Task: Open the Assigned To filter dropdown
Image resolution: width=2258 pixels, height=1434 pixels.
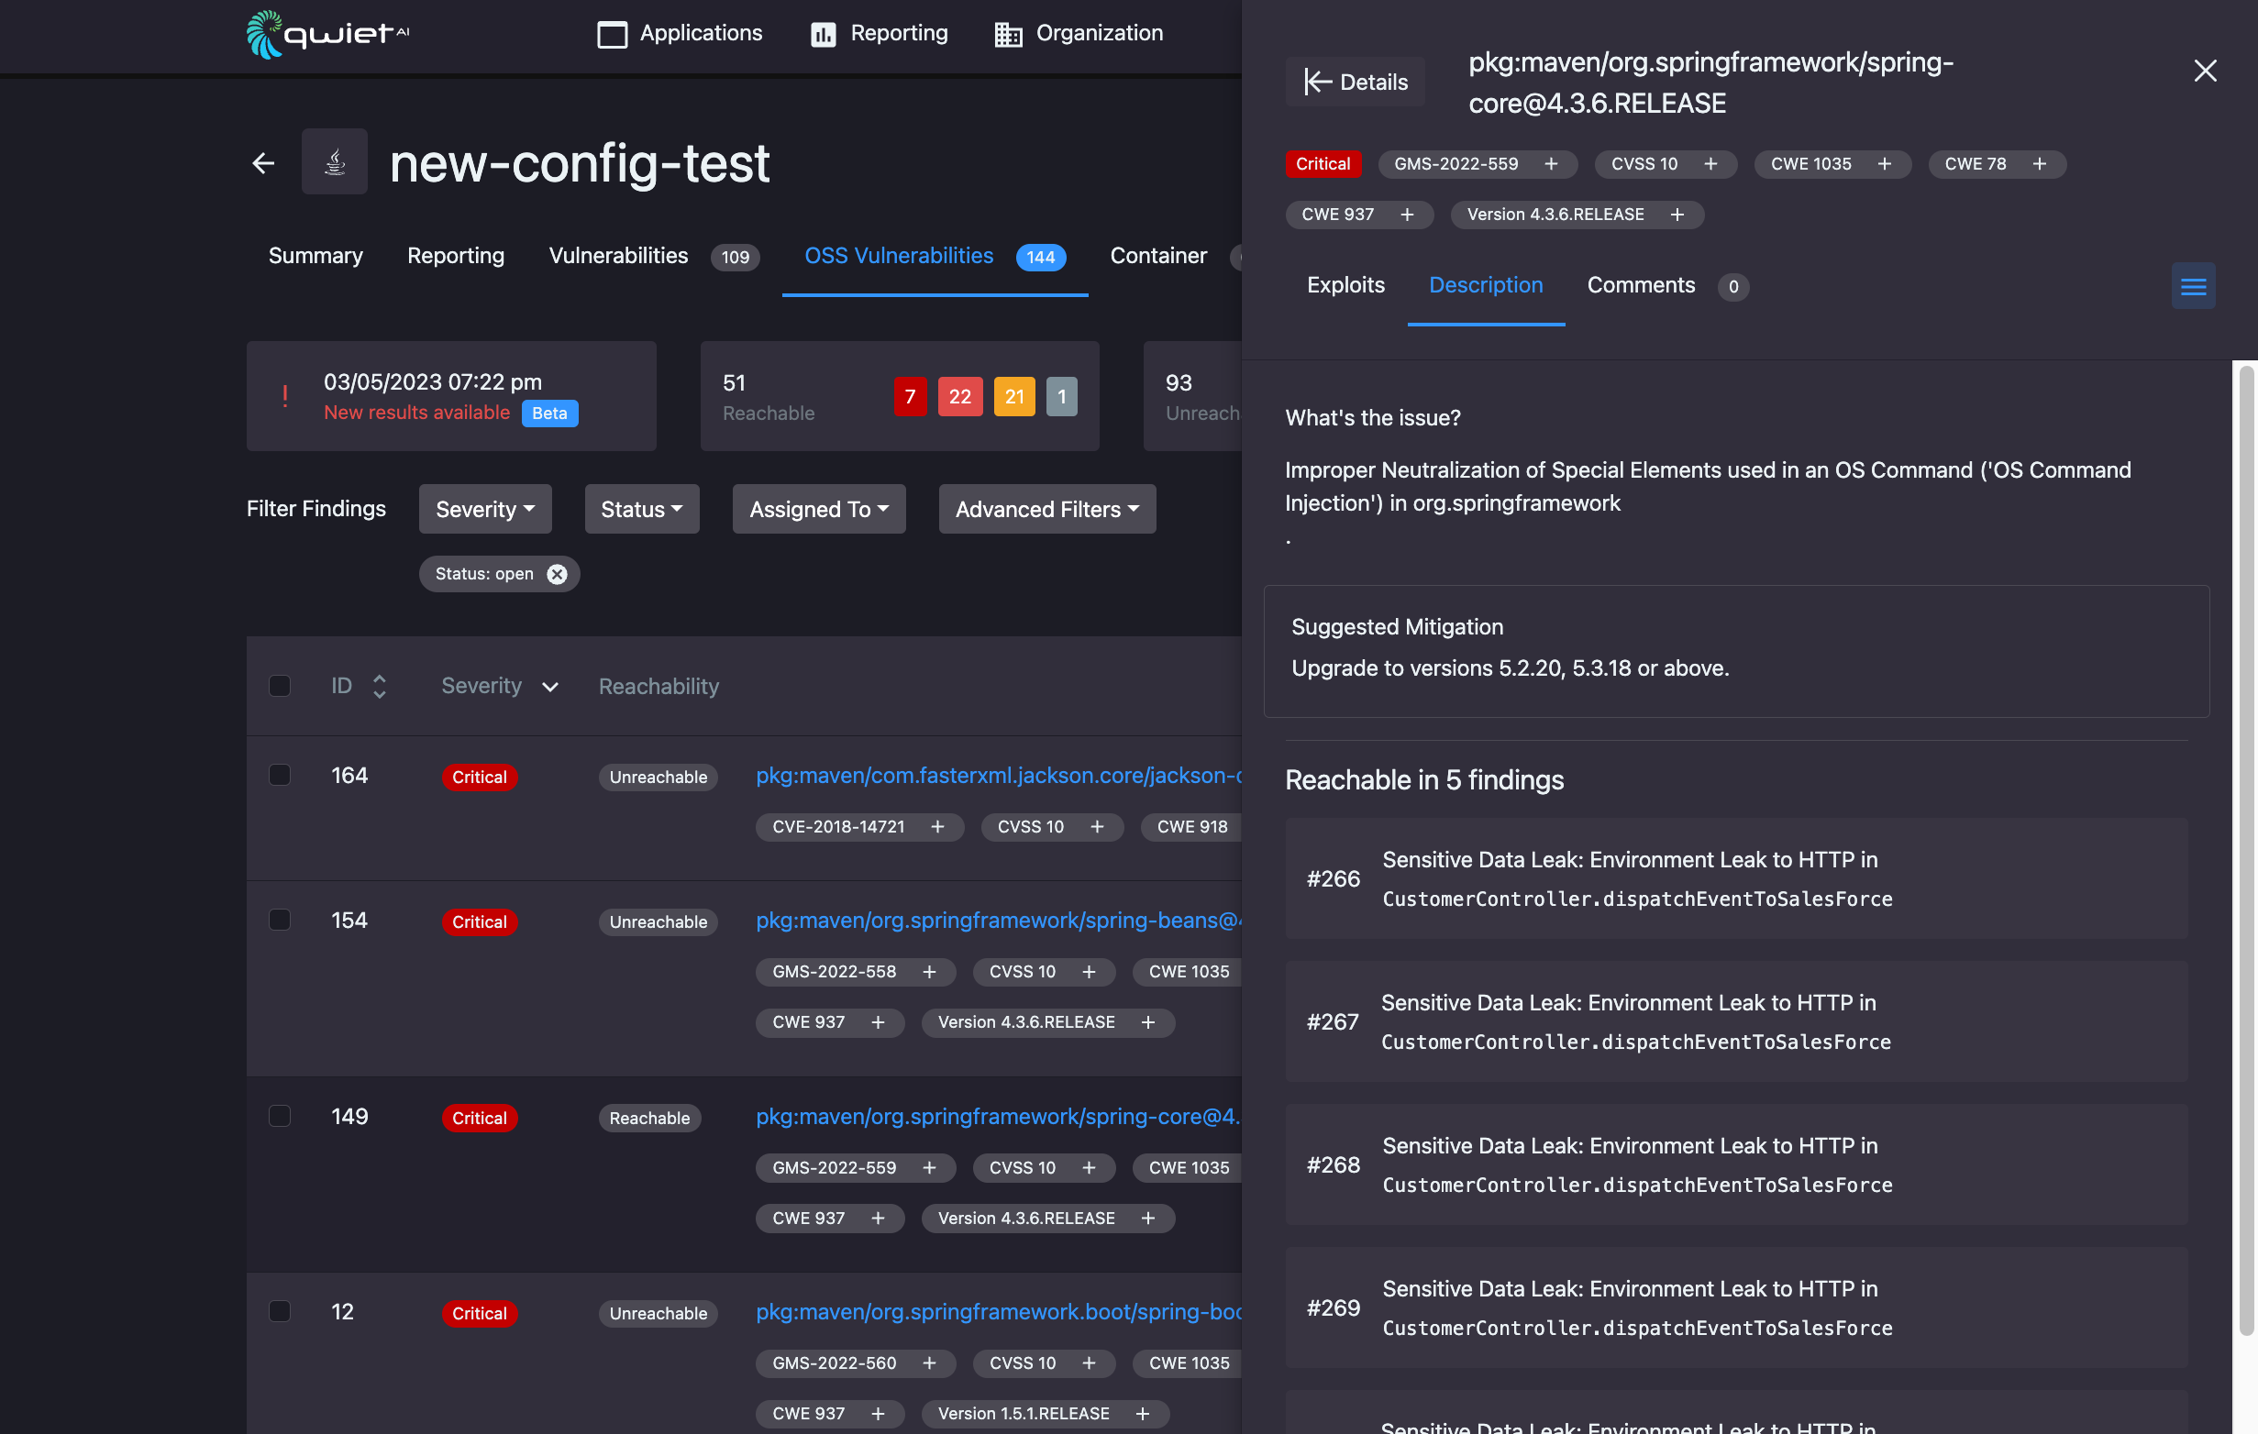Action: pos(819,509)
